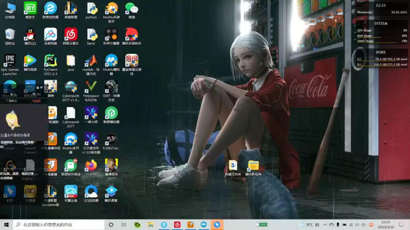410x230 pixels.
Task: Expand hidden system tray icons
Action: tap(325, 224)
